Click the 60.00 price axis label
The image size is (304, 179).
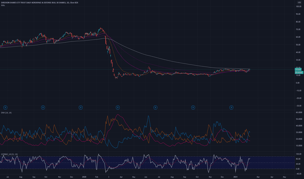click(x=298, y=37)
